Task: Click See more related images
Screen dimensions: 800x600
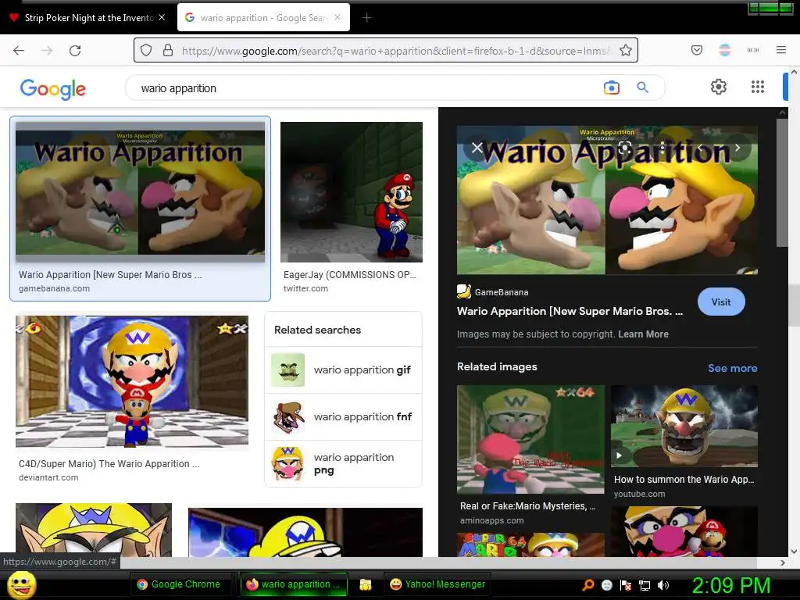Action: [x=732, y=368]
